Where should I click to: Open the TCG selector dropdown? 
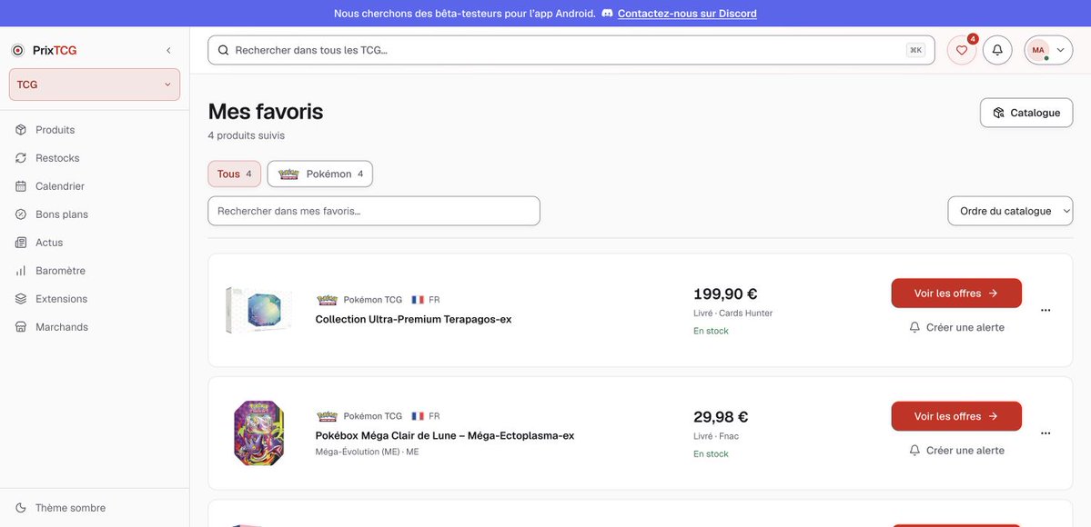tap(95, 85)
